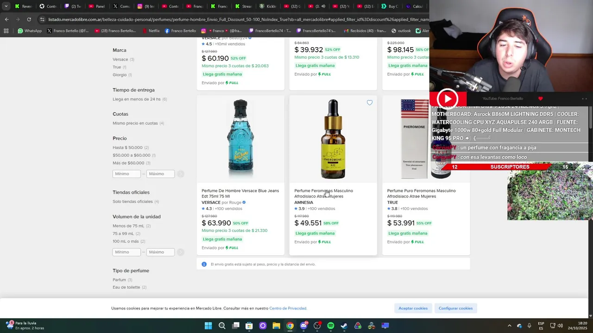Switch to the Calcul browser tab

pyautogui.click(x=414, y=6)
